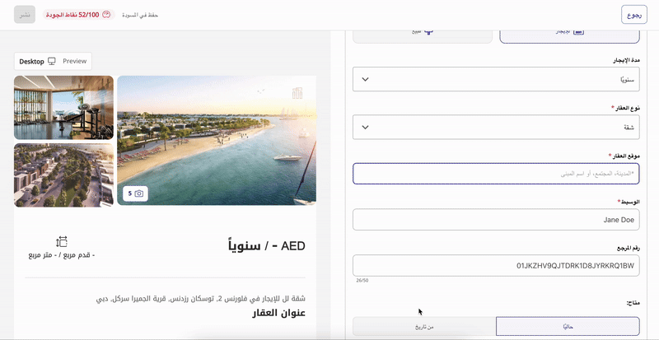Focus the موقع العقار location input field
Viewport: 659px width, 340px height.
496,174
